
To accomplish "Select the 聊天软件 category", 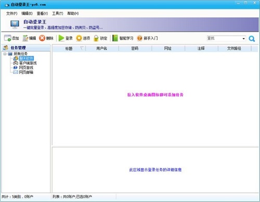I will click(26, 58).
